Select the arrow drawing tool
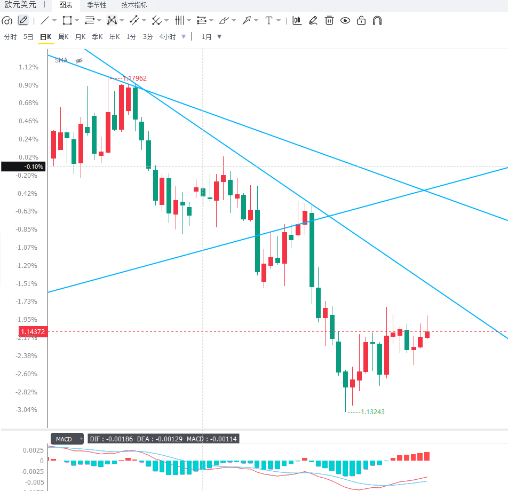Image resolution: width=508 pixels, height=491 pixels. tap(247, 21)
